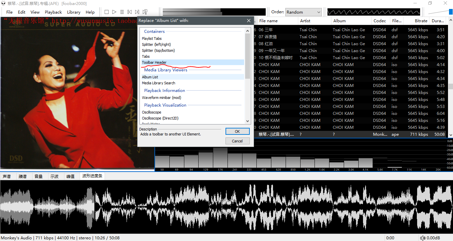Click the Cancel button
Image resolution: width=453 pixels, height=241 pixels.
(237, 141)
